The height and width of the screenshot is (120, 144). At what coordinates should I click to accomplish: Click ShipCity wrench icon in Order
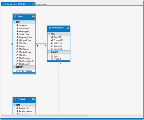coord(17,55)
